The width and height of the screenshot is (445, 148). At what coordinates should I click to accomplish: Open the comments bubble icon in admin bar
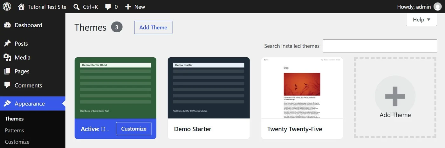point(108,7)
